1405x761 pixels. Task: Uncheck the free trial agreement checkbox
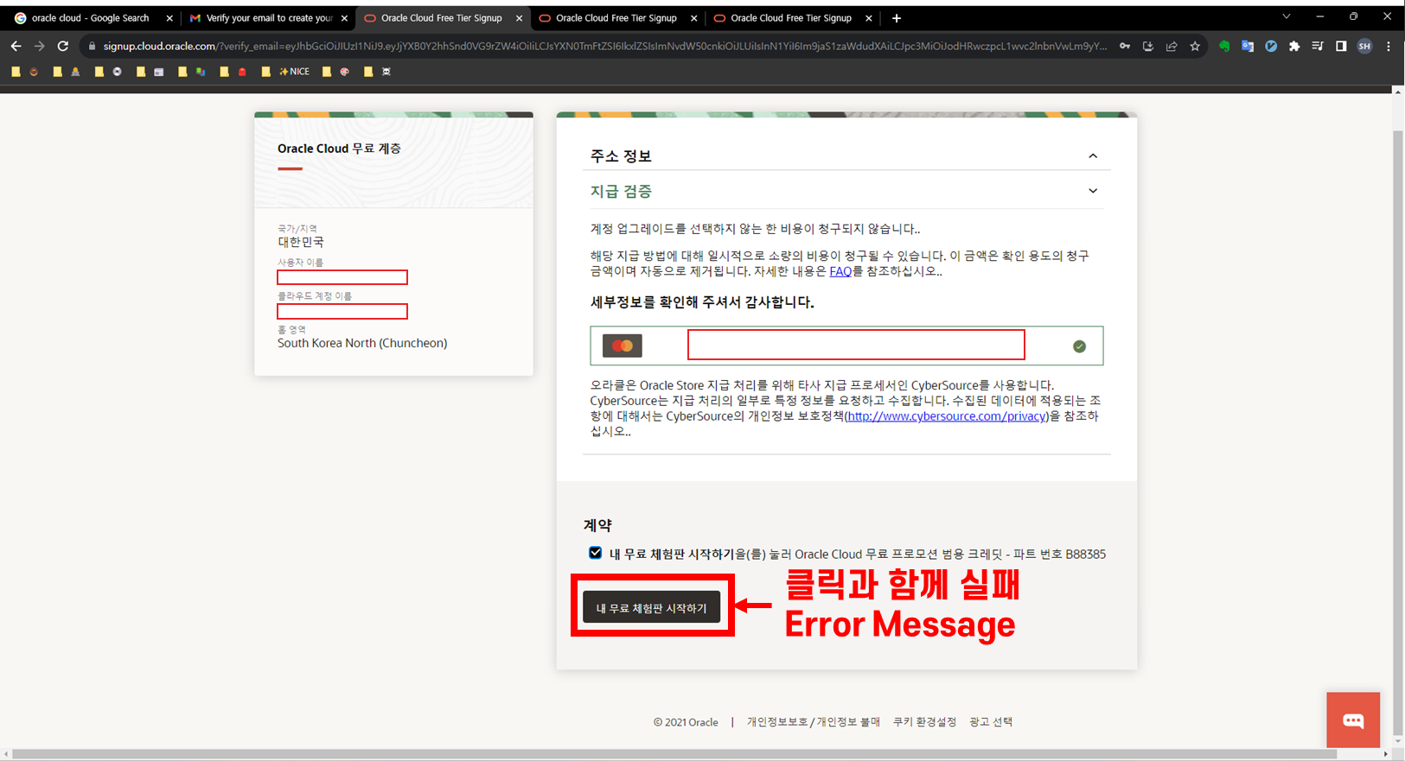[596, 553]
